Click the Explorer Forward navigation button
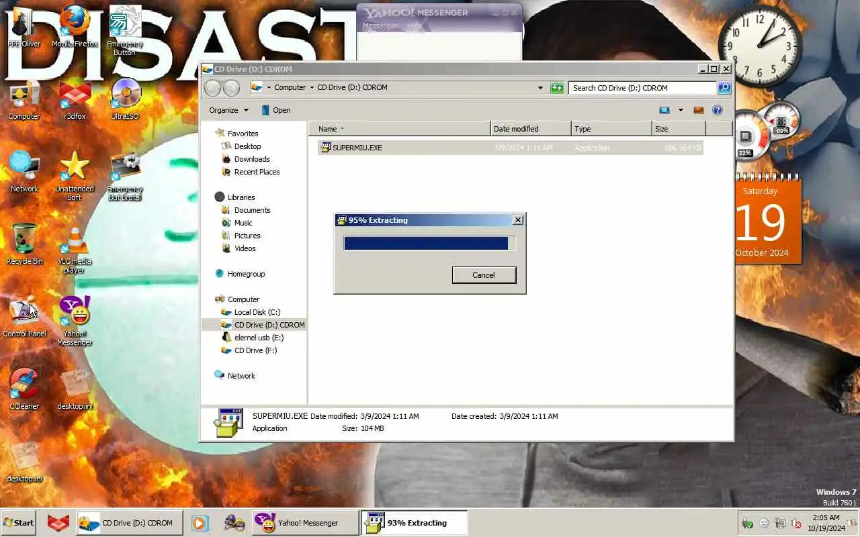The height and width of the screenshot is (537, 860). 231,88
